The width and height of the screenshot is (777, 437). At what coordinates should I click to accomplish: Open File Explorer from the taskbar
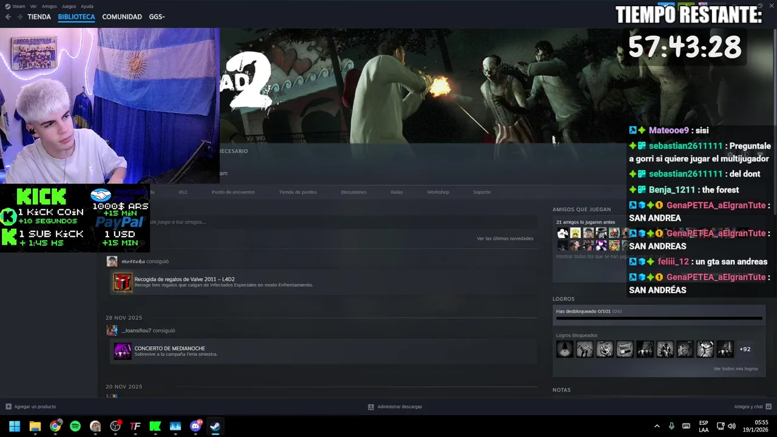(x=35, y=426)
